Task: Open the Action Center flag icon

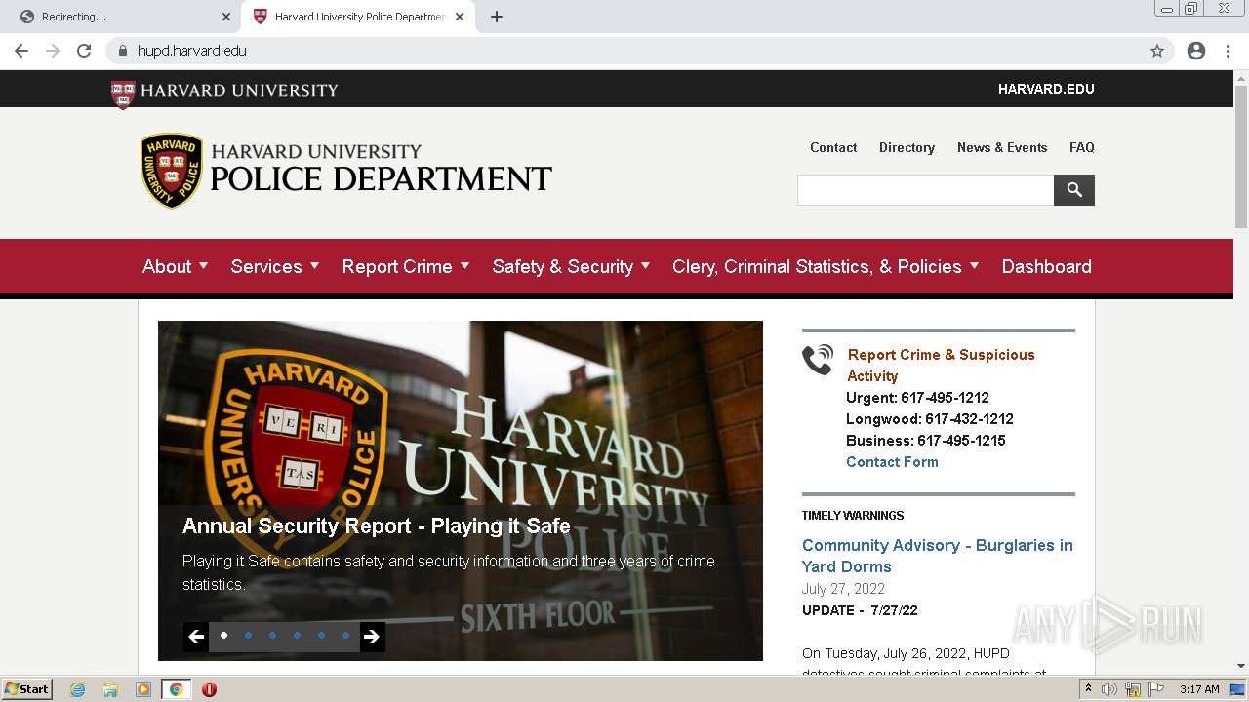Action: tap(1156, 689)
